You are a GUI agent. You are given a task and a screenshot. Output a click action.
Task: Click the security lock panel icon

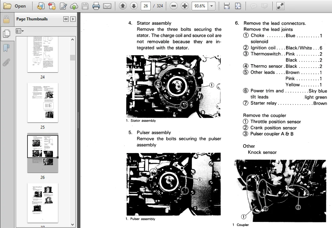[6, 19]
